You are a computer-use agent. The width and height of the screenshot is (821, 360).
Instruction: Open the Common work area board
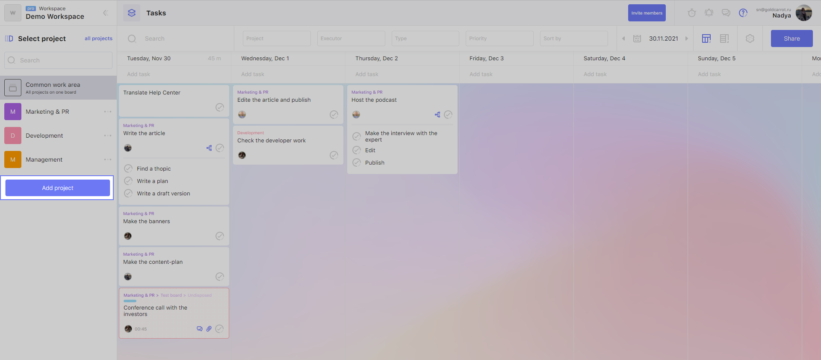click(53, 88)
